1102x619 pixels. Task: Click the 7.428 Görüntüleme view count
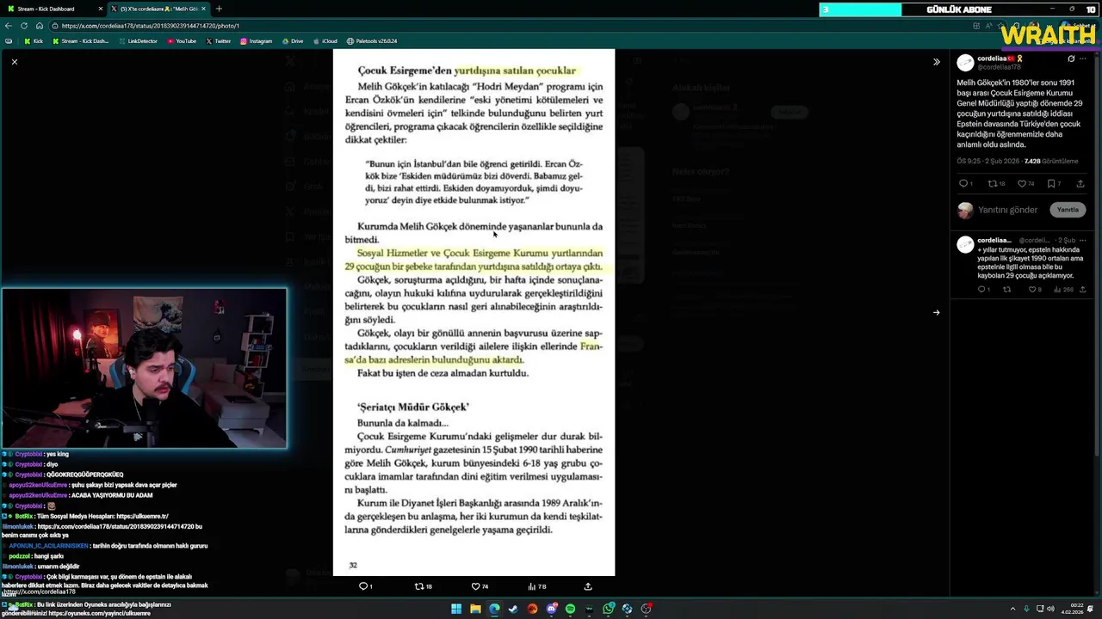tap(1050, 161)
